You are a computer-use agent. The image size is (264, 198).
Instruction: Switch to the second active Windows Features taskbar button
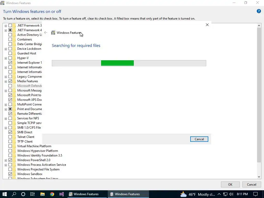coord(128,194)
